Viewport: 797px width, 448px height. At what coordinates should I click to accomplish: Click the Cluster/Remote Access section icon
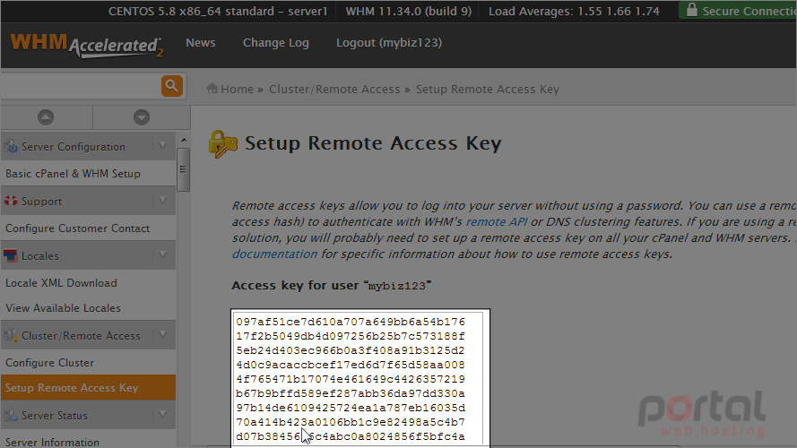pos(11,335)
